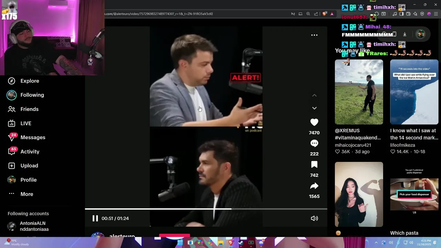
Task: Open Brave Leo AI sparkle icon
Action: (415, 14)
